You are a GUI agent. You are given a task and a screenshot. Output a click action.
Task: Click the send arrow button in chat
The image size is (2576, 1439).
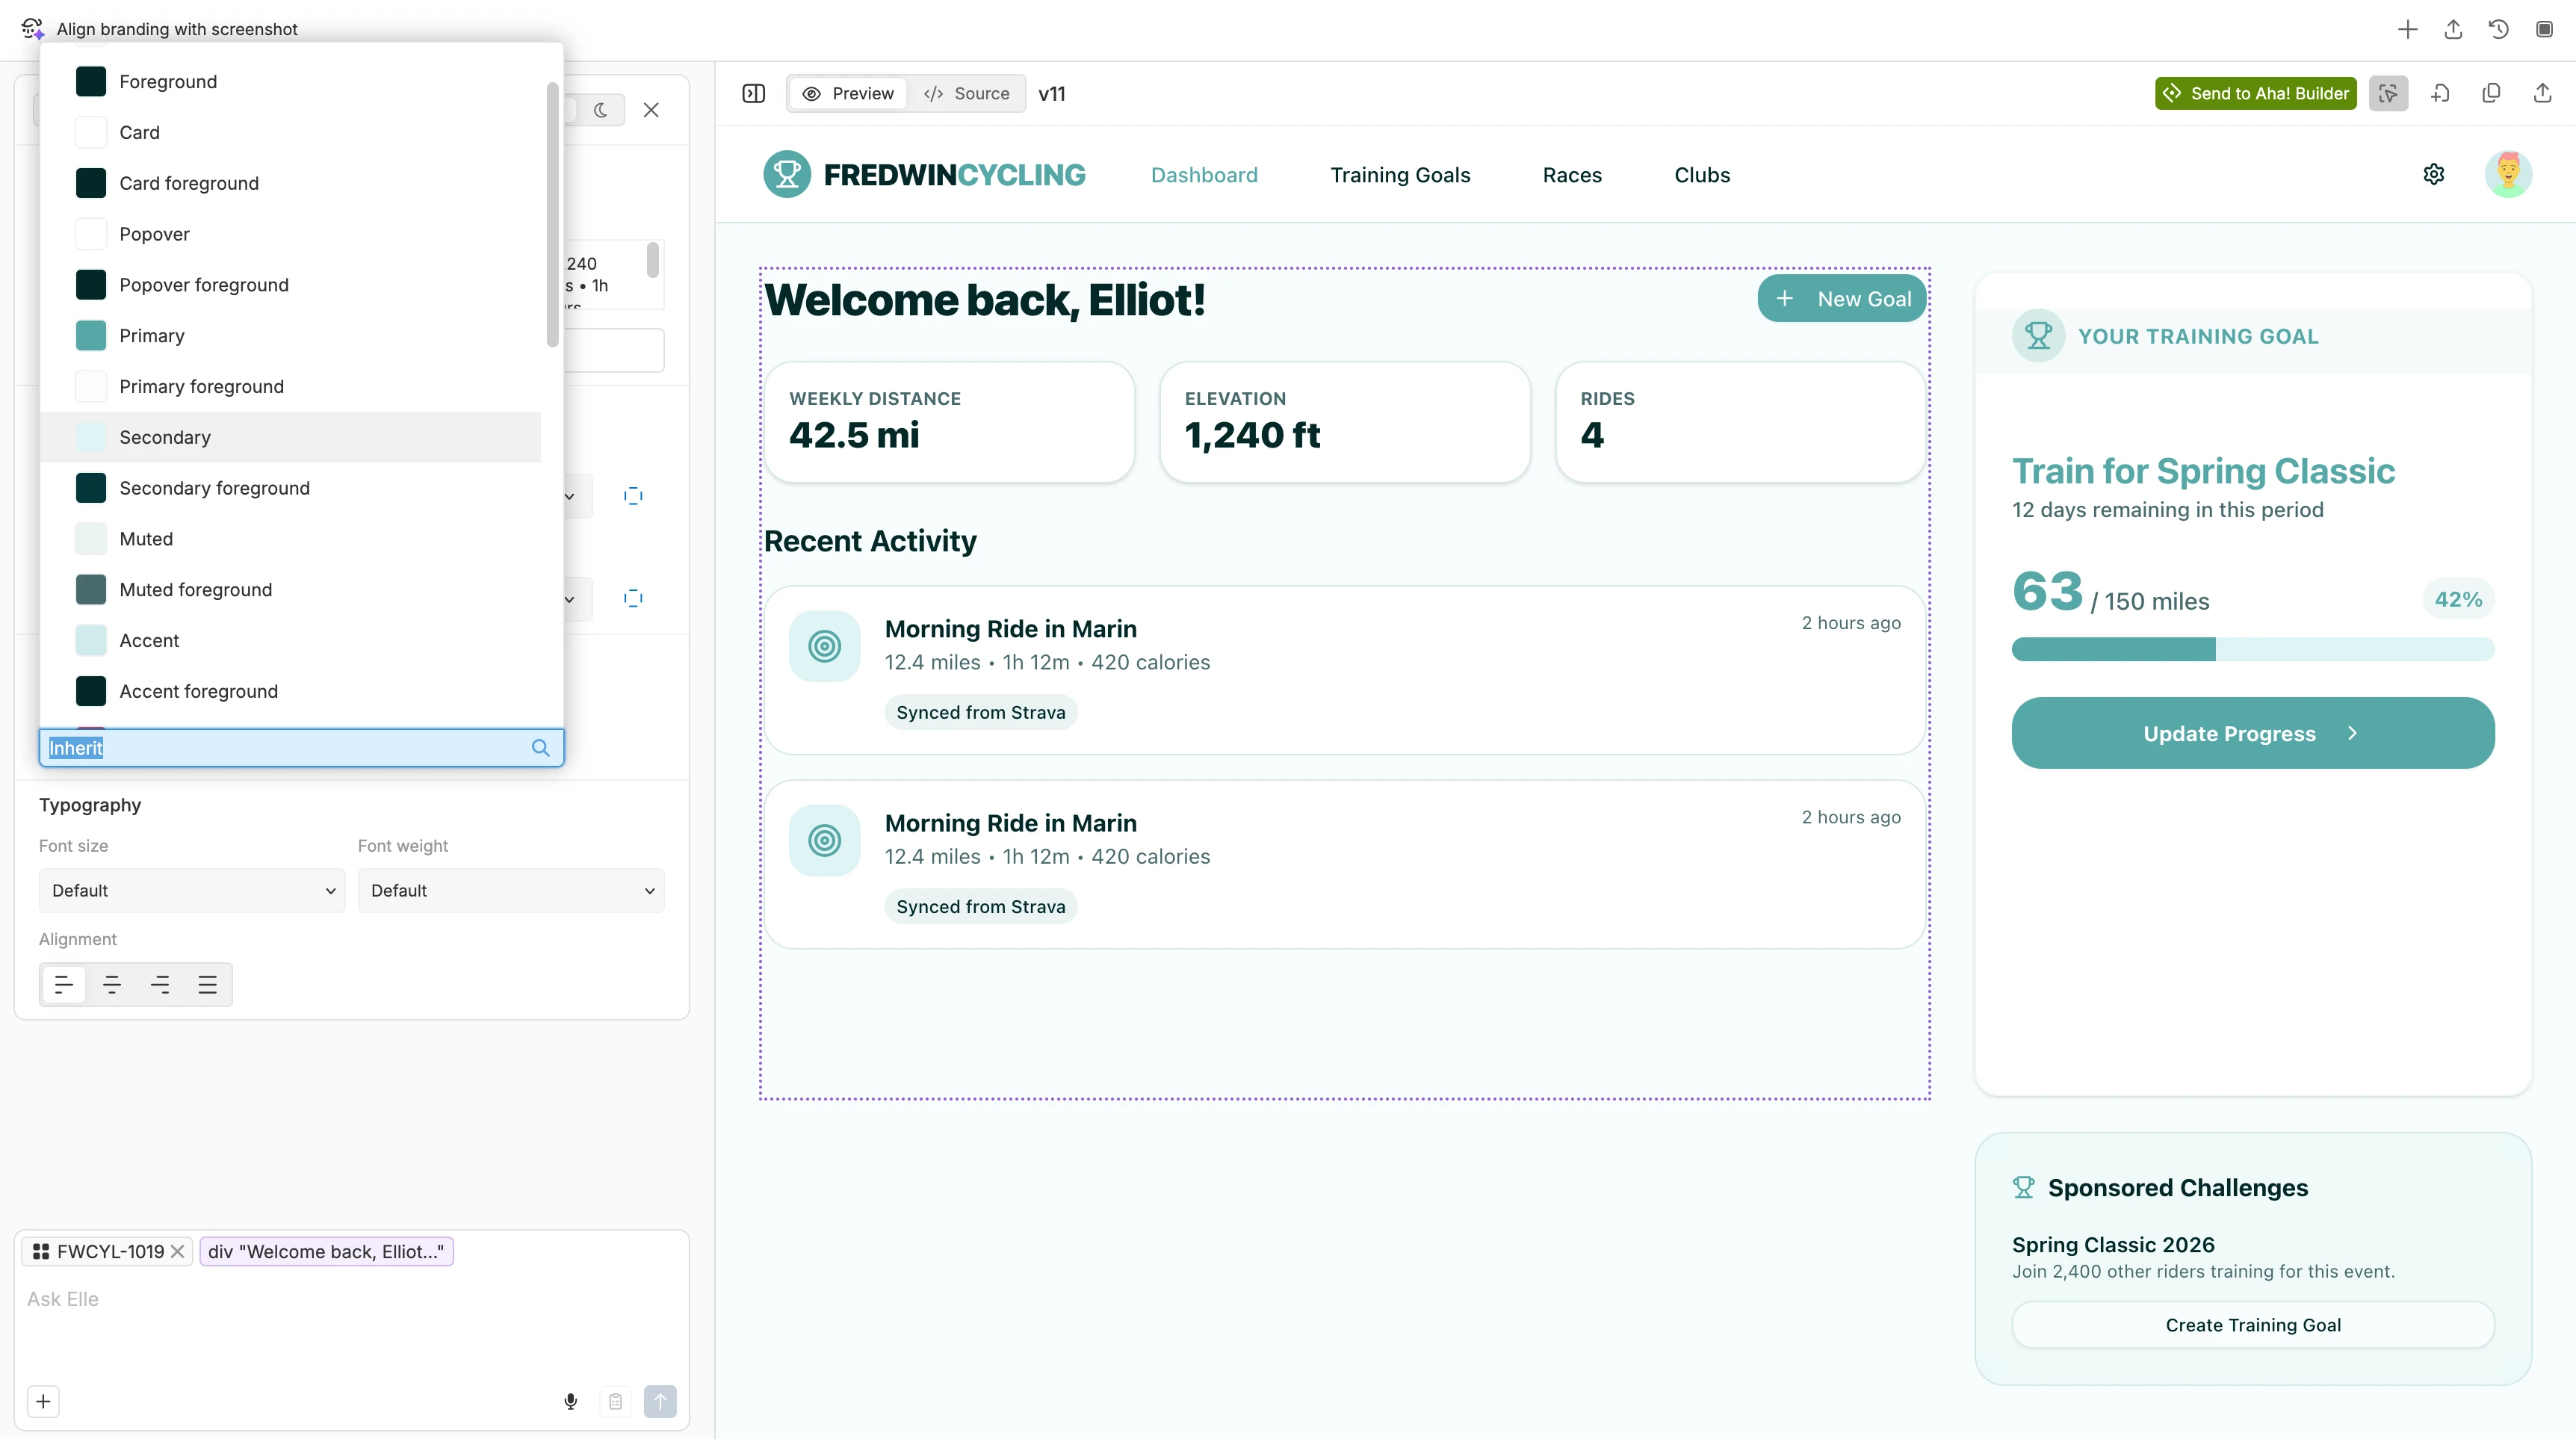coord(660,1402)
